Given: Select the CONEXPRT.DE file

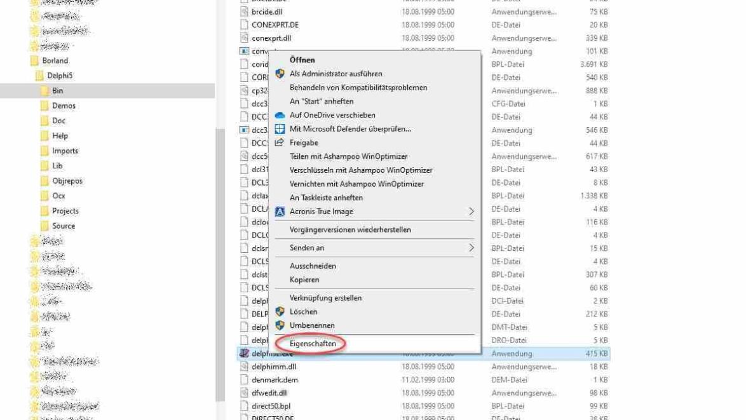Looking at the screenshot, I should point(275,25).
